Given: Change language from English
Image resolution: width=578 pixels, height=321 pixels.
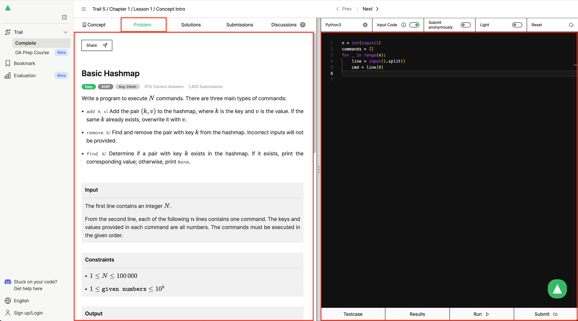Looking at the screenshot, I should [21, 301].
